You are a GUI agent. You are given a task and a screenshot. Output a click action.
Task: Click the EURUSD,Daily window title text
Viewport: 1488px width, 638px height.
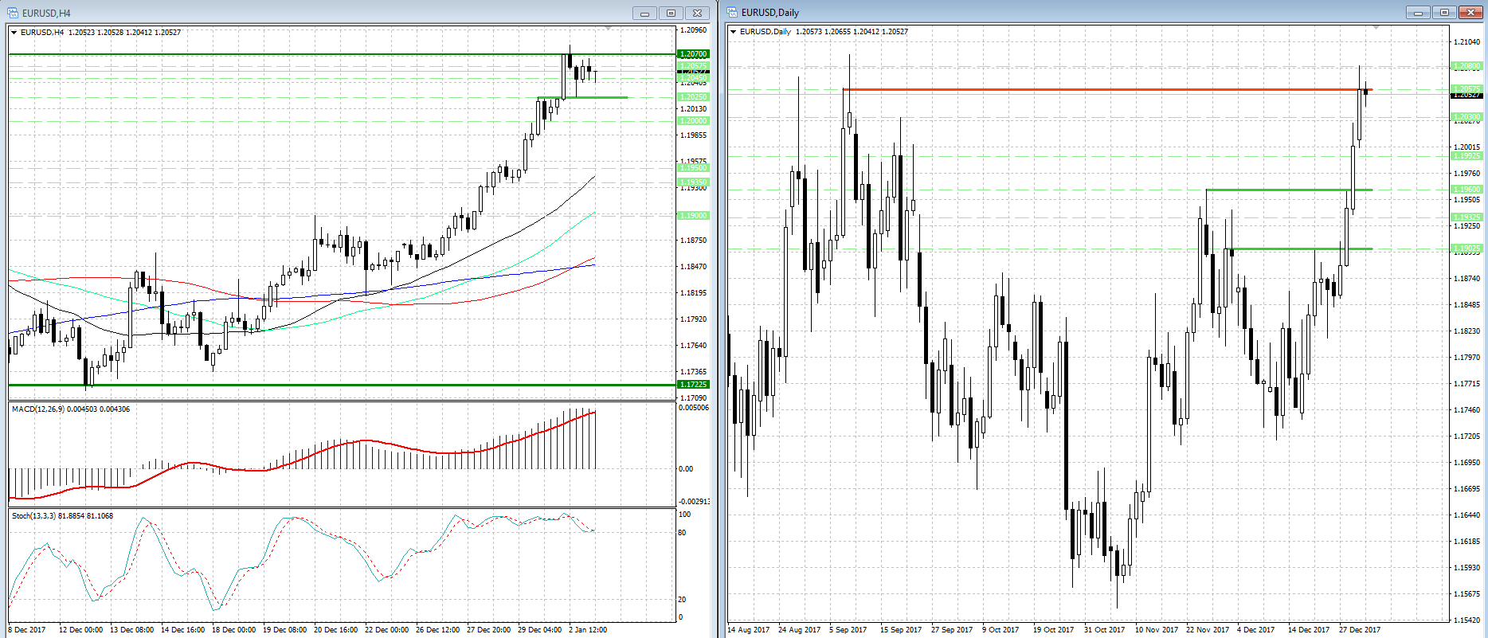769,12
